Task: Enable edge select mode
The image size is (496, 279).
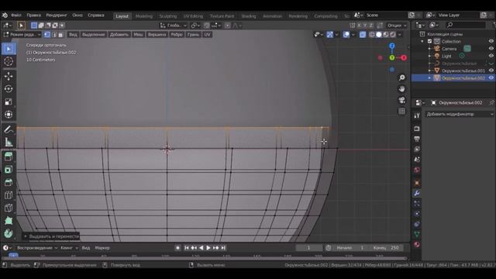Action: pyautogui.click(x=54, y=34)
